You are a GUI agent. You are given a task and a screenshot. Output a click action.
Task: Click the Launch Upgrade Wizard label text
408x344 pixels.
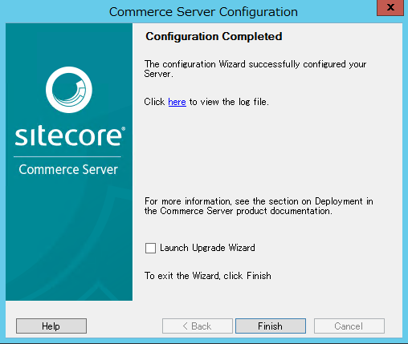point(207,248)
